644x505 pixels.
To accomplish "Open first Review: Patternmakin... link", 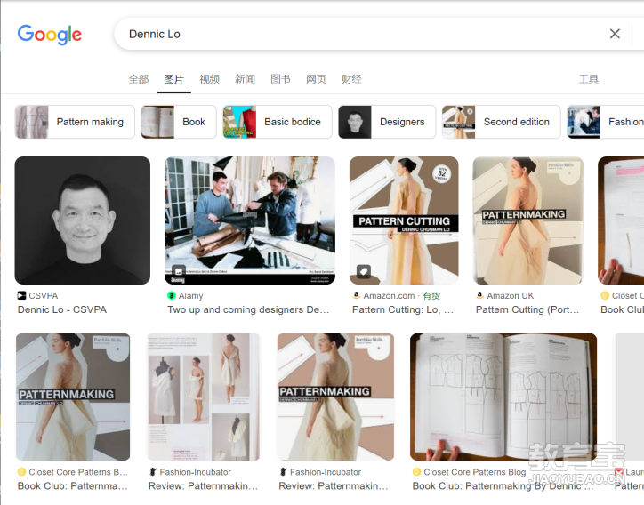I will pyautogui.click(x=204, y=486).
